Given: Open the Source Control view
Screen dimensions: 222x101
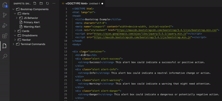Looking at the screenshot, I should click(5, 15).
